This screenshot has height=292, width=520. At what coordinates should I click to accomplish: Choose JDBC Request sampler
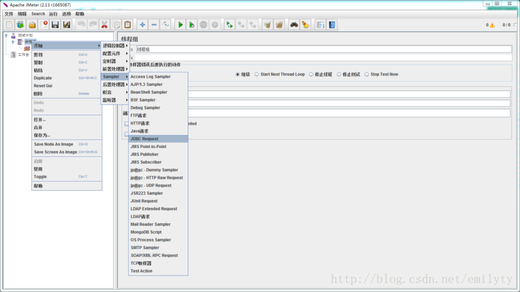[158, 139]
